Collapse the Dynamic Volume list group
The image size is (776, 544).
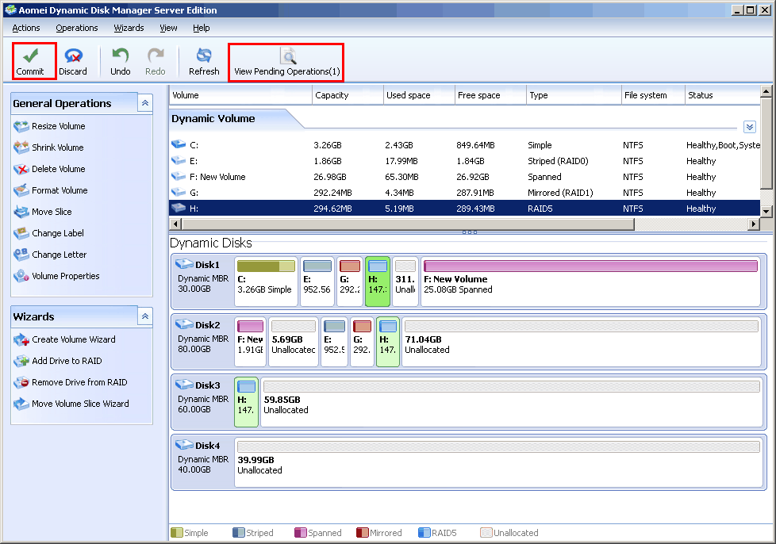pyautogui.click(x=750, y=127)
